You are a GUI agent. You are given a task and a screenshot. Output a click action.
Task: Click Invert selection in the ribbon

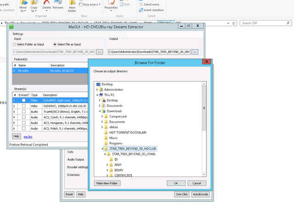click(151, 10)
